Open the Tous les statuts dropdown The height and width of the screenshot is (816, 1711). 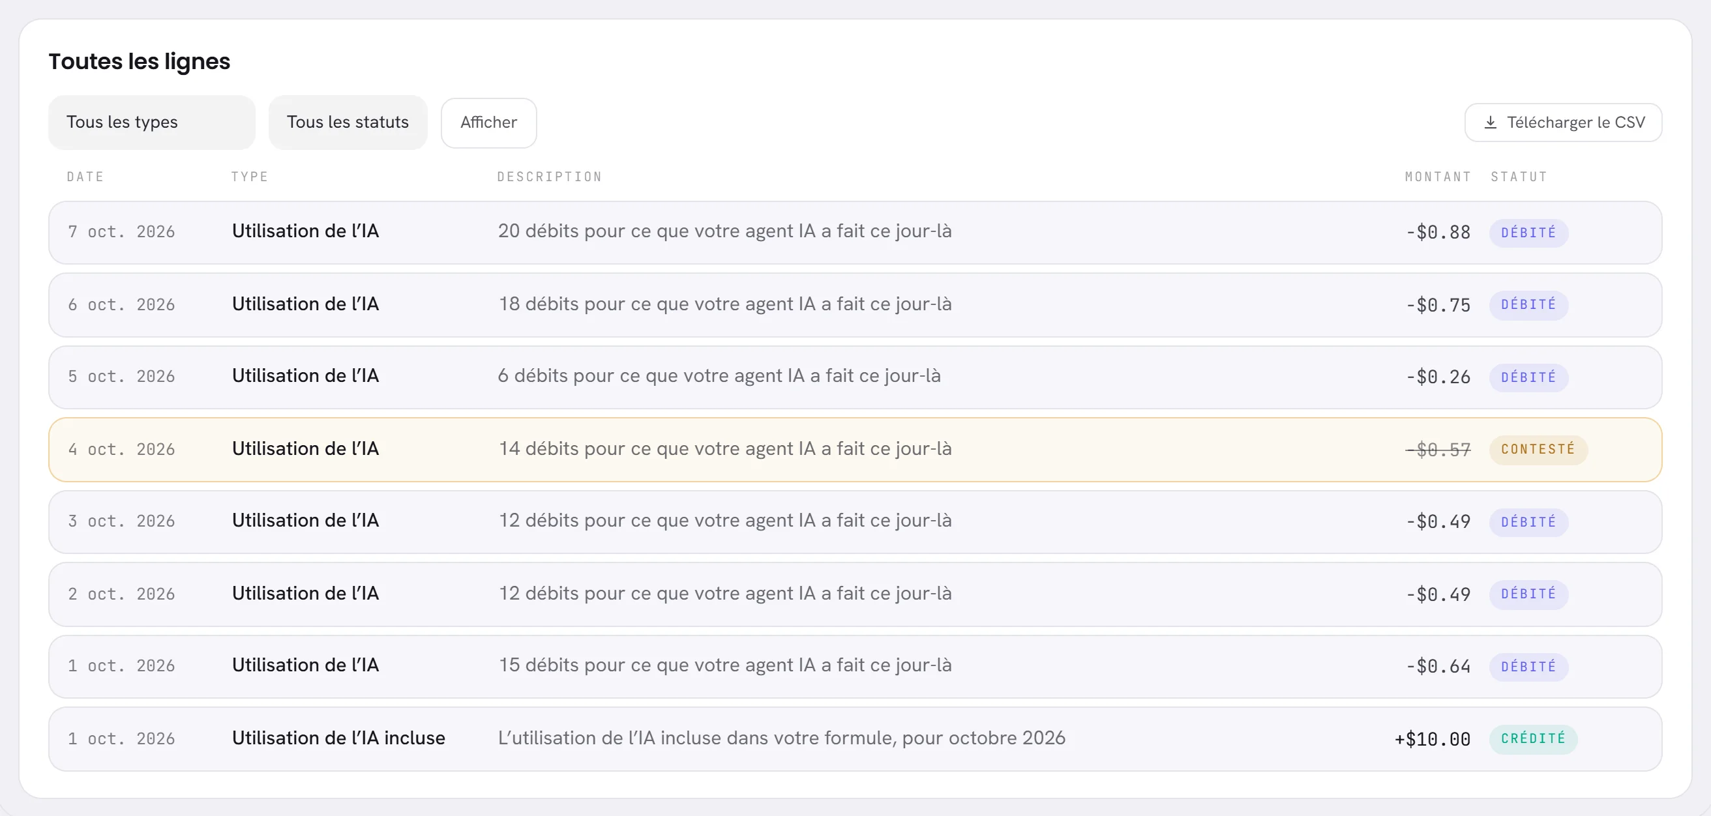tap(348, 122)
